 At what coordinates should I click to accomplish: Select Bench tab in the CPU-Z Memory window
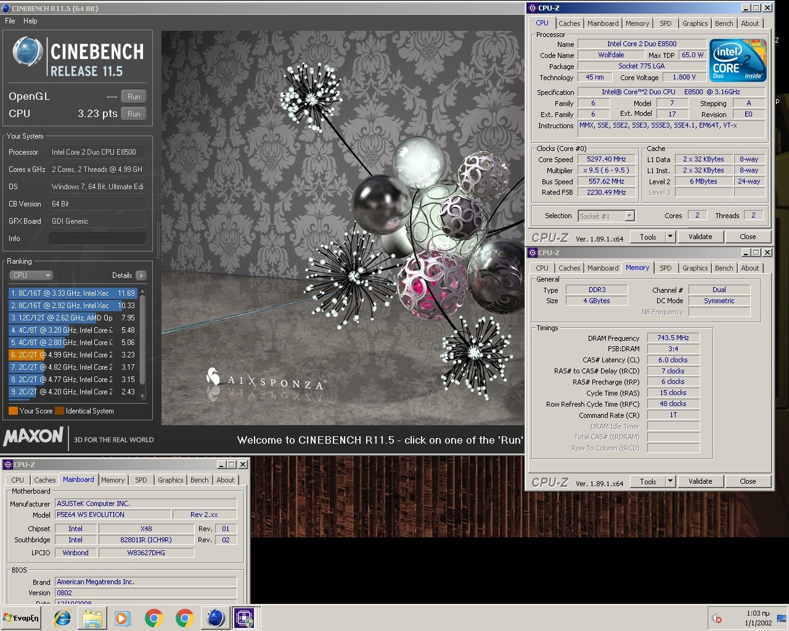724,268
